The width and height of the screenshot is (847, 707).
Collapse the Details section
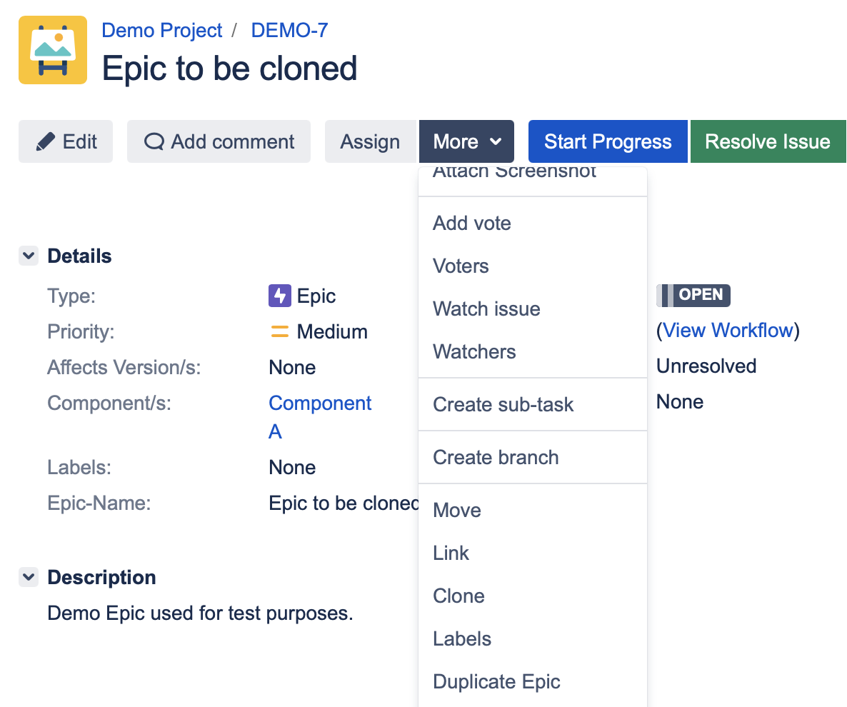pos(29,256)
